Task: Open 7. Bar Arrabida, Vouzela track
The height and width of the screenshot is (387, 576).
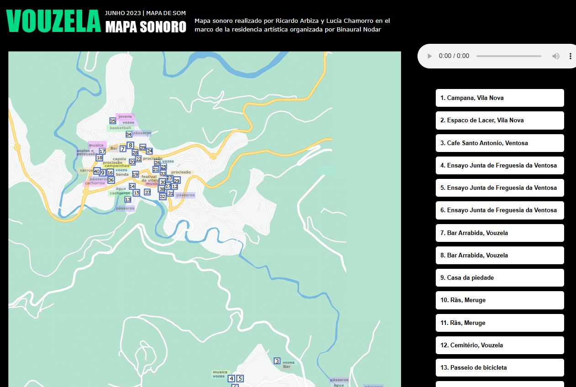Action: [499, 233]
